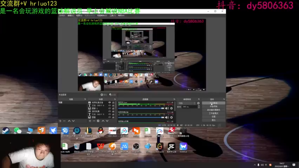Click the transition duration input field

pos(189,107)
